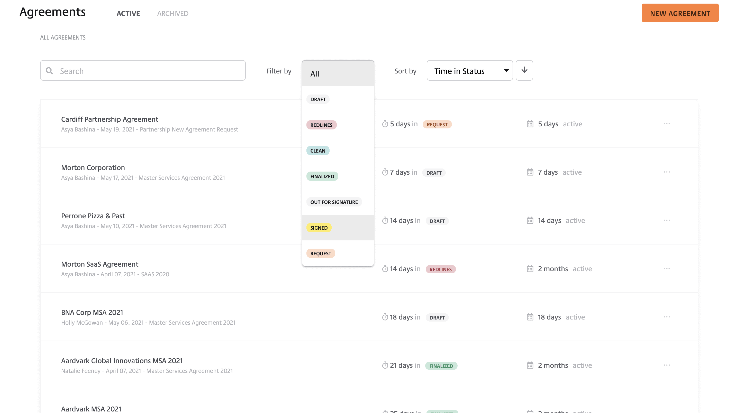Click Holly McGowan subtitle line
The height and width of the screenshot is (413, 736).
tap(148, 323)
